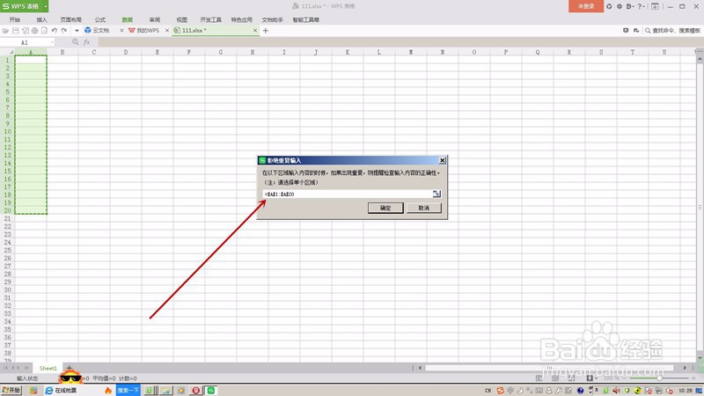Open the 开始 ribbon tab
This screenshot has height=396, width=704.
15,19
